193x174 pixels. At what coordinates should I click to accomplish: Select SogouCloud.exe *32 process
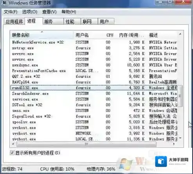tap(94, 116)
